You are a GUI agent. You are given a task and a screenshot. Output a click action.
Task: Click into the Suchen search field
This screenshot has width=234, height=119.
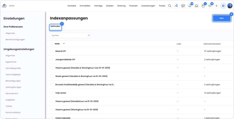pyautogui.click(x=70, y=35)
